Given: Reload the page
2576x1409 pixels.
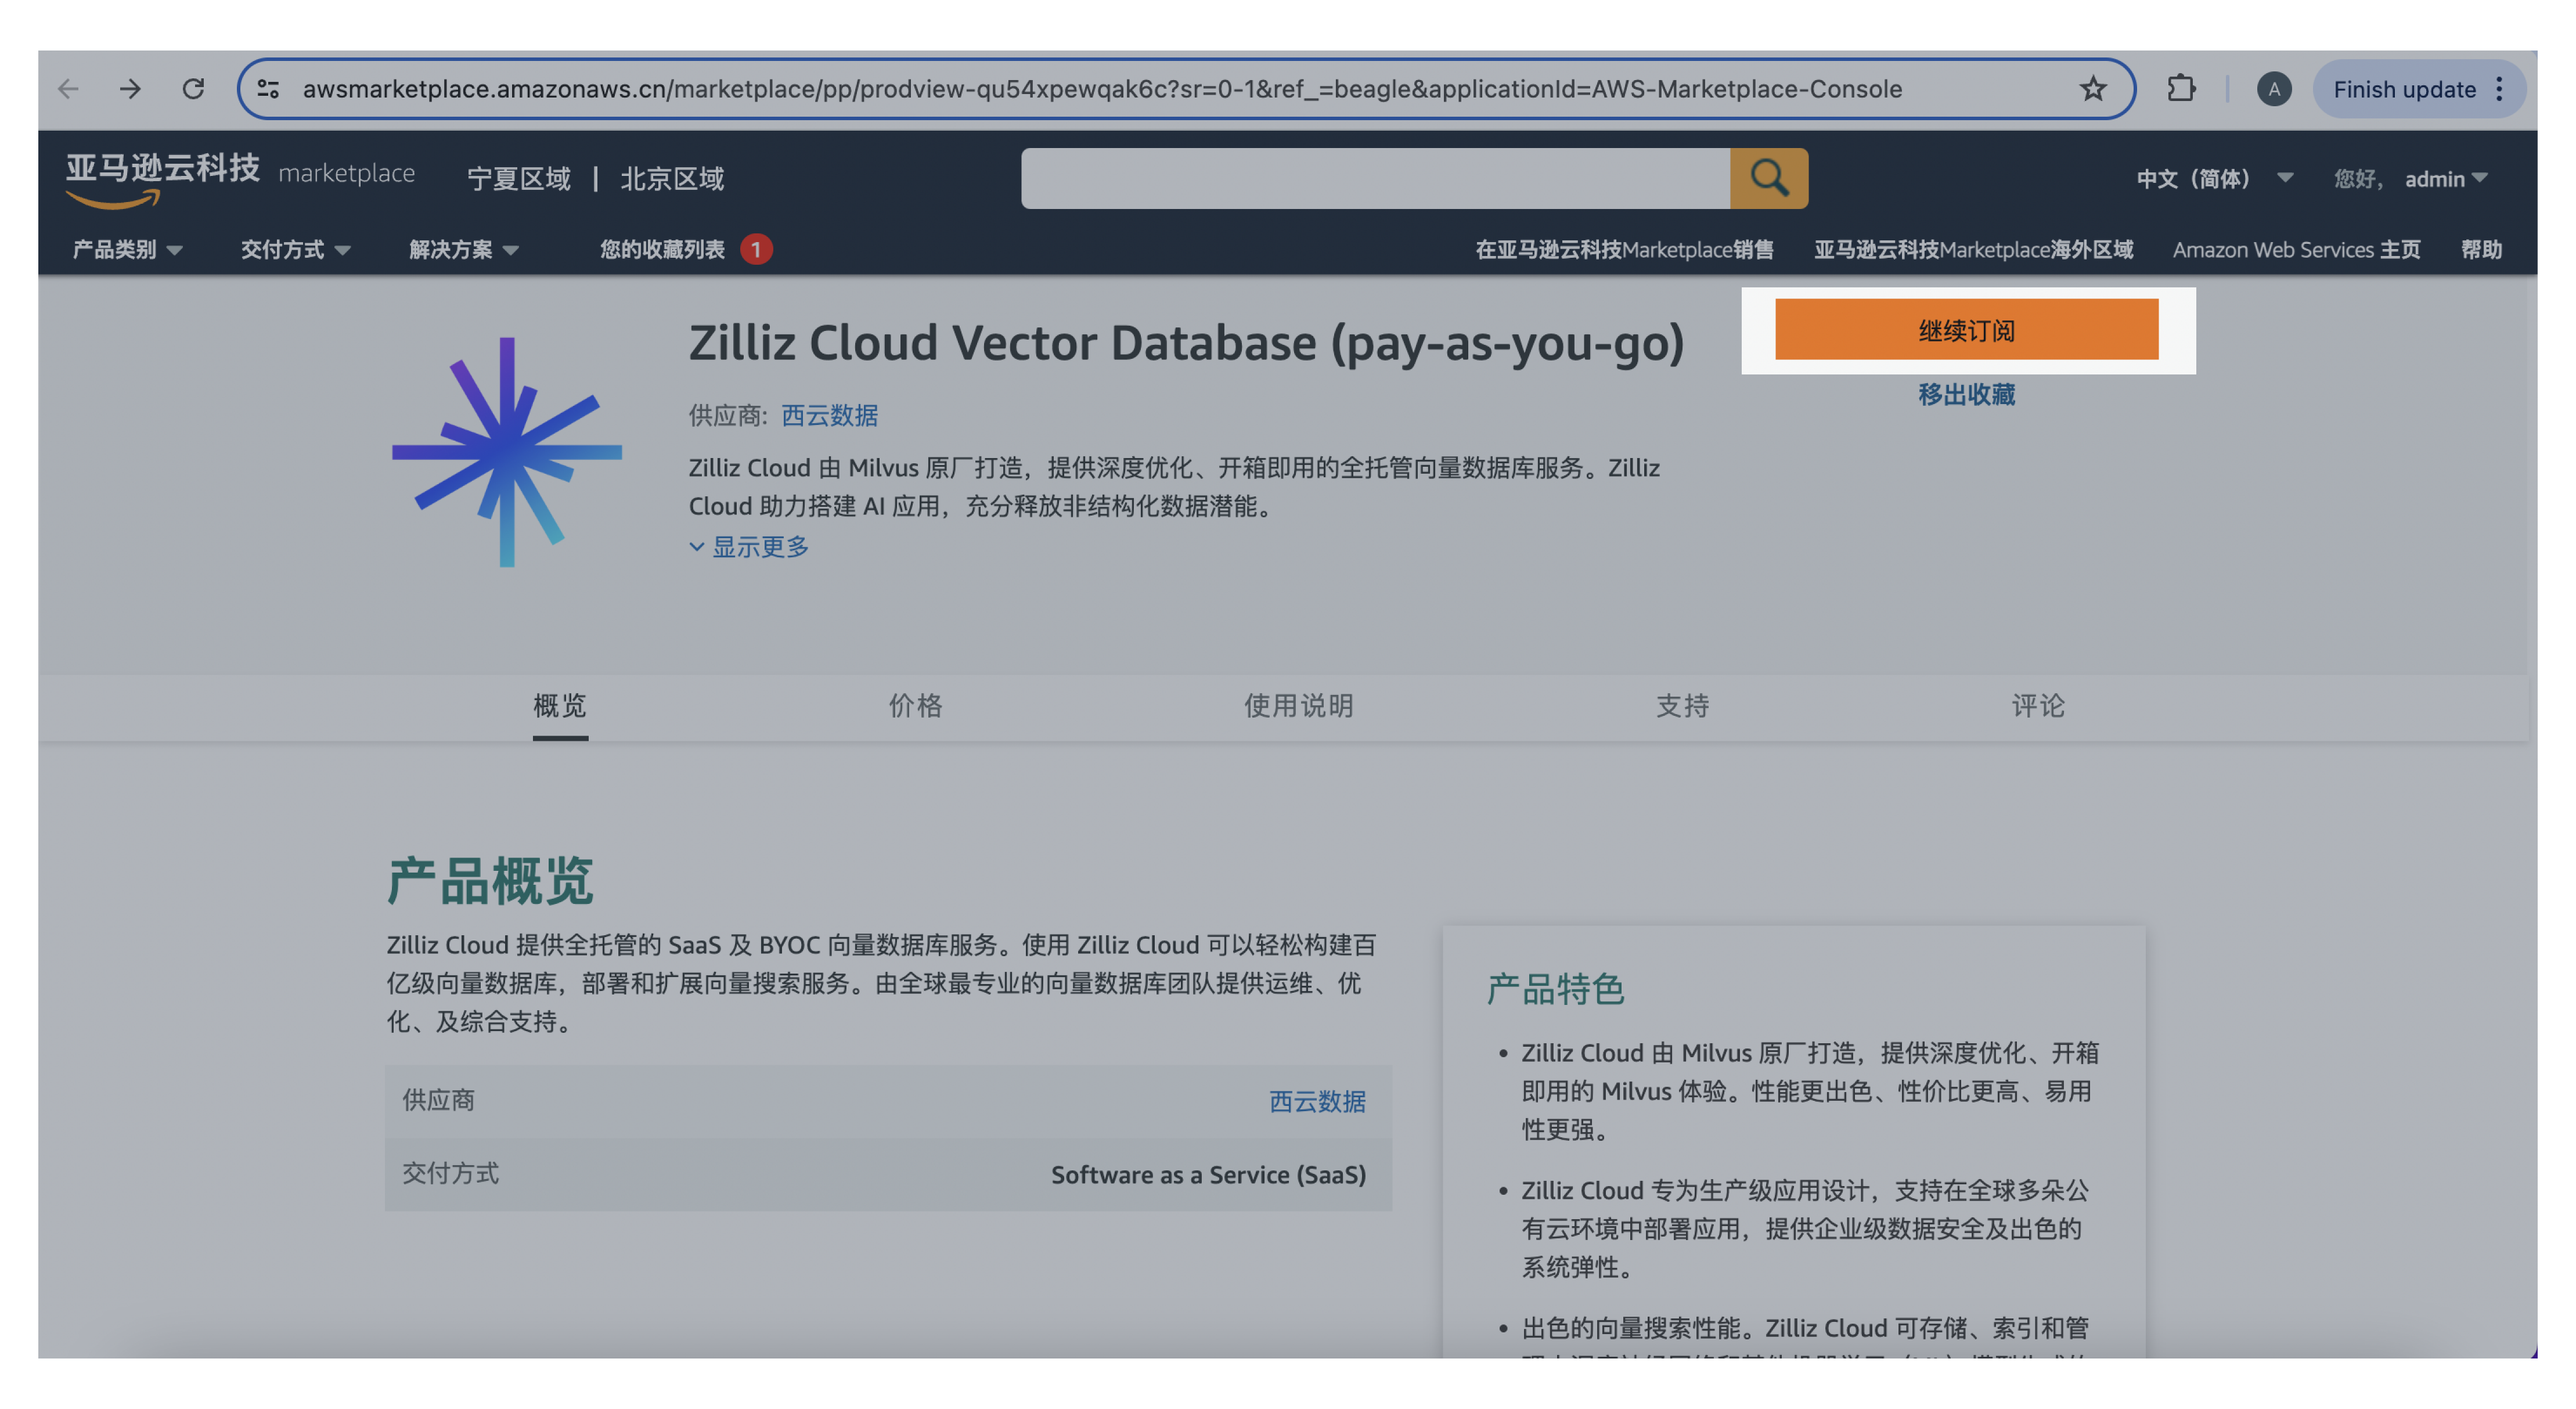Looking at the screenshot, I should 193,89.
